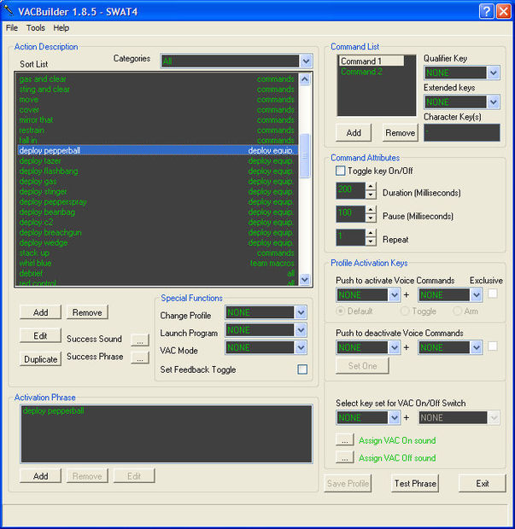The width and height of the screenshot is (515, 529).
Task: Open Qualifier Key dropdown
Action: coord(494,73)
